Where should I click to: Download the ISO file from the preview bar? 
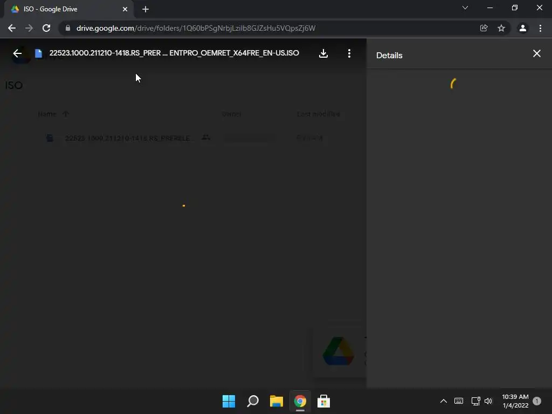(x=323, y=53)
